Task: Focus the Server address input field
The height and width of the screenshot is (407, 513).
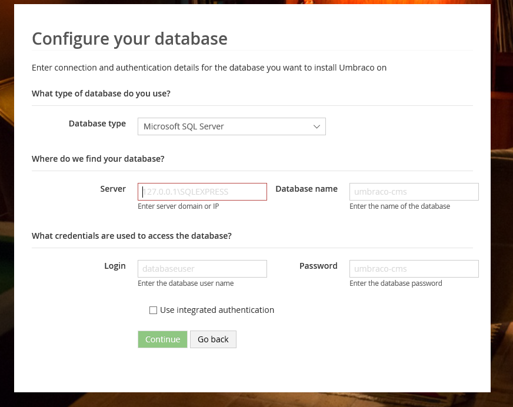Action: click(x=202, y=192)
